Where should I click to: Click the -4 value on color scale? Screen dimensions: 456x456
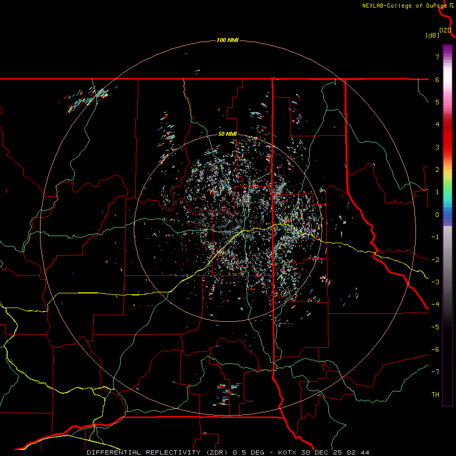click(435, 305)
